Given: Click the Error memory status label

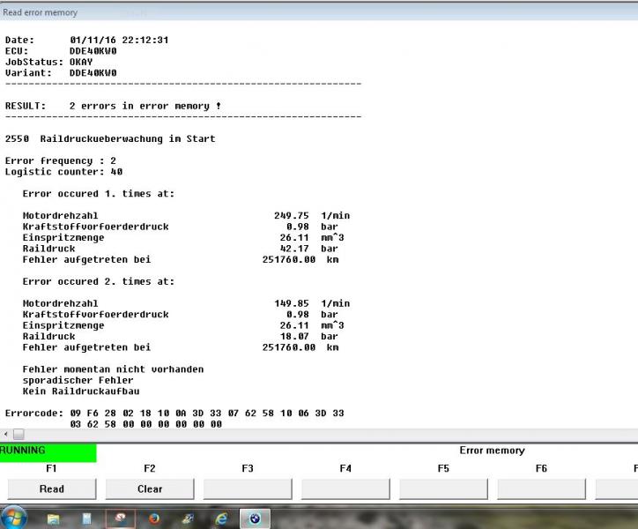Looking at the screenshot, I should [492, 451].
